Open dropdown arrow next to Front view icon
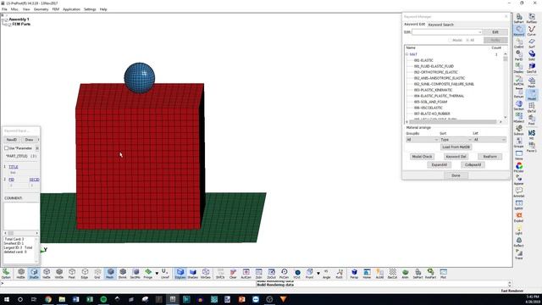Viewport: 542px width, 305px height. coord(318,273)
